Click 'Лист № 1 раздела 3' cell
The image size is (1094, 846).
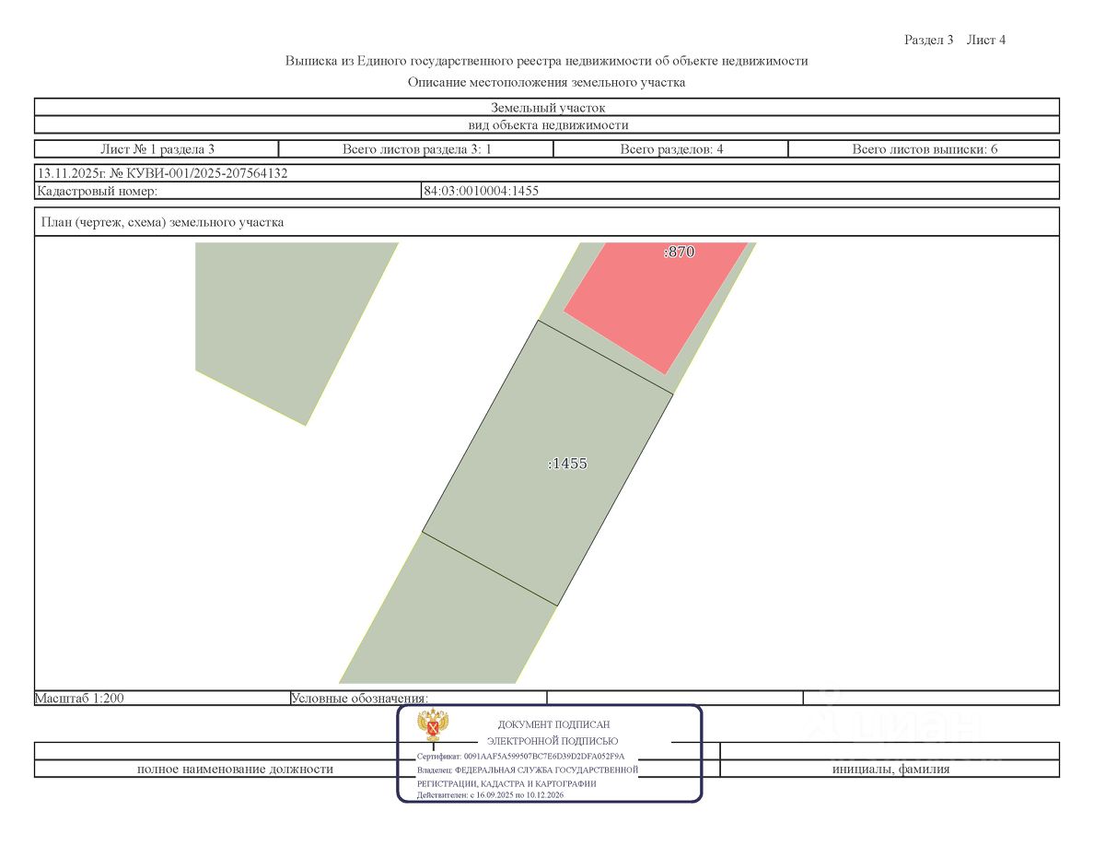[157, 148]
